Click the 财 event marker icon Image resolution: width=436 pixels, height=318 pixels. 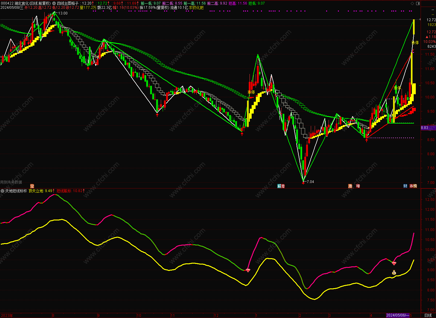pos(405,186)
